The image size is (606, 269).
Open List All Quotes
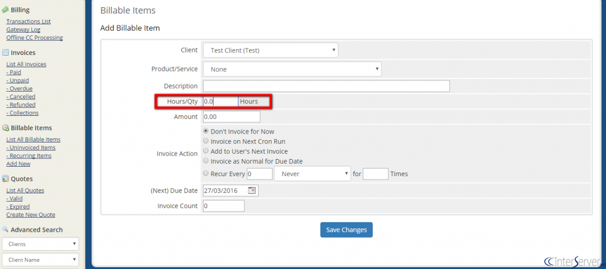pyautogui.click(x=25, y=190)
